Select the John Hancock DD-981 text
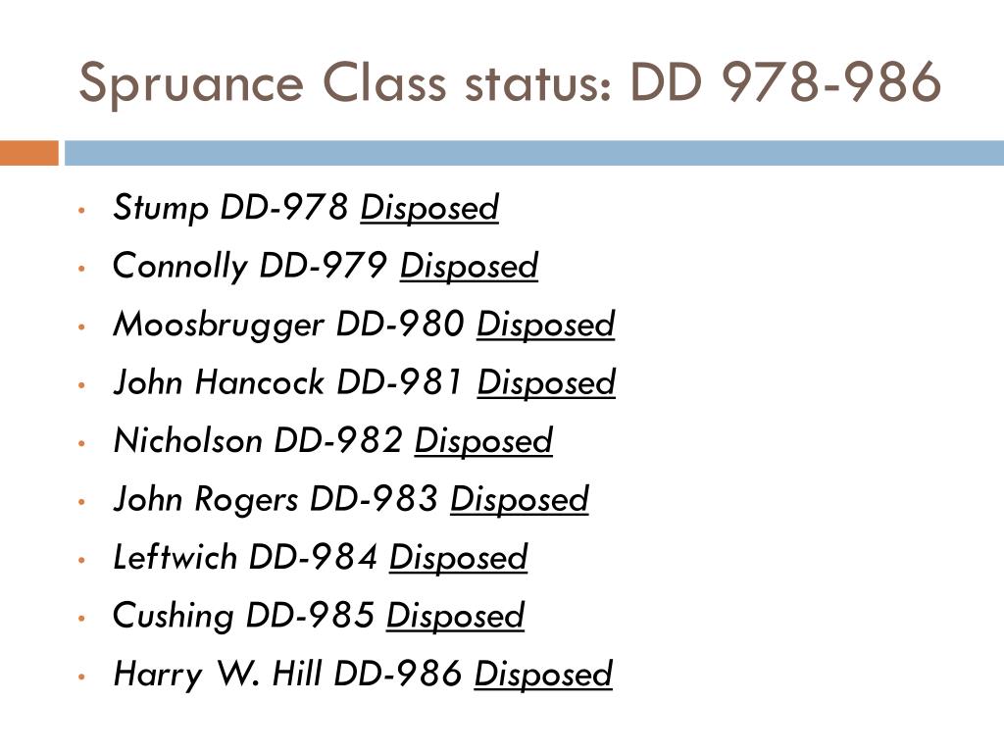The height and width of the screenshot is (753, 1004). coord(288,383)
